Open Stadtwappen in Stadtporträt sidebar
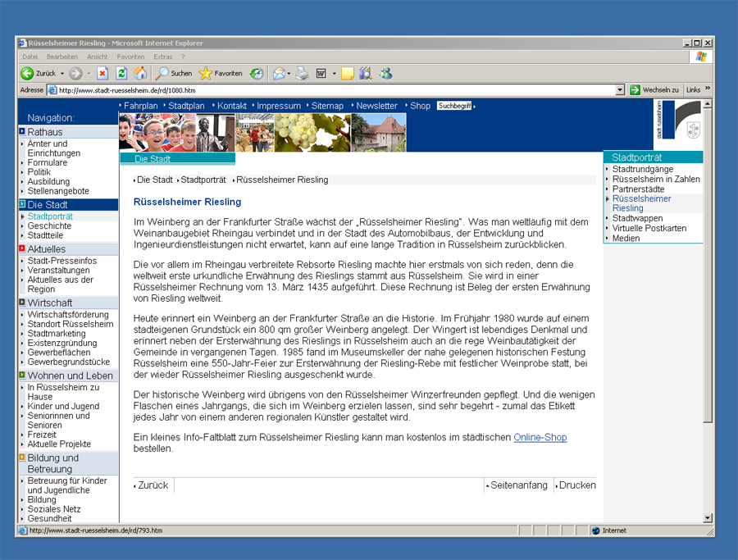Image resolution: width=738 pixels, height=560 pixels. tap(637, 218)
